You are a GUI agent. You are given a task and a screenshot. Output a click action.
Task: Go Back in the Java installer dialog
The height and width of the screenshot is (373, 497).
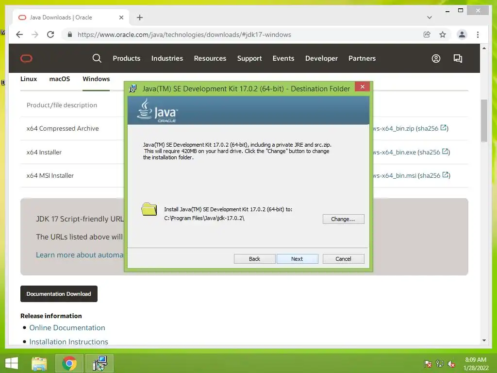point(254,259)
